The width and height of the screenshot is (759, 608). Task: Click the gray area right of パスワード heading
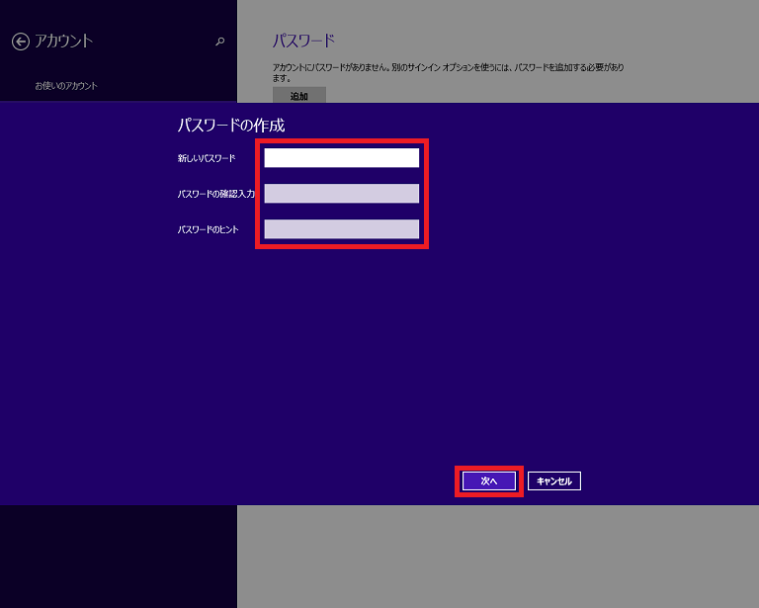(x=544, y=41)
